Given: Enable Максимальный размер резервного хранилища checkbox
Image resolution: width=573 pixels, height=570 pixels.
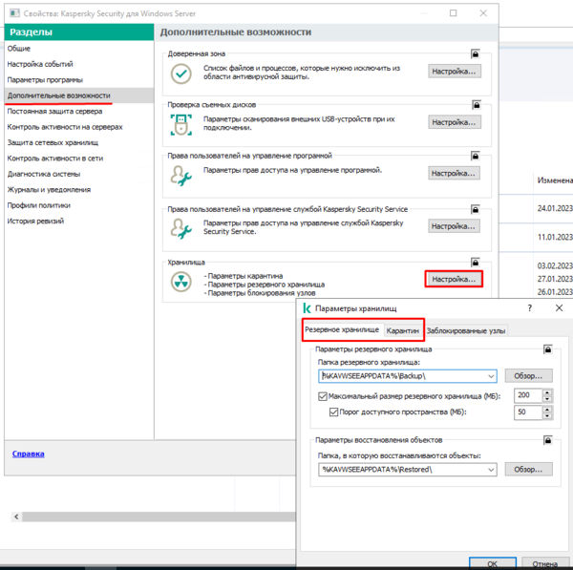Looking at the screenshot, I should tap(323, 396).
